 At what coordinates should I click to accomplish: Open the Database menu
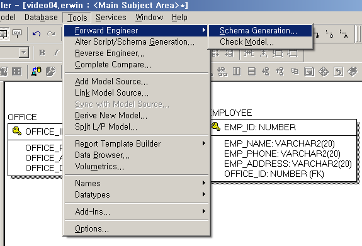pyautogui.click(x=41, y=18)
